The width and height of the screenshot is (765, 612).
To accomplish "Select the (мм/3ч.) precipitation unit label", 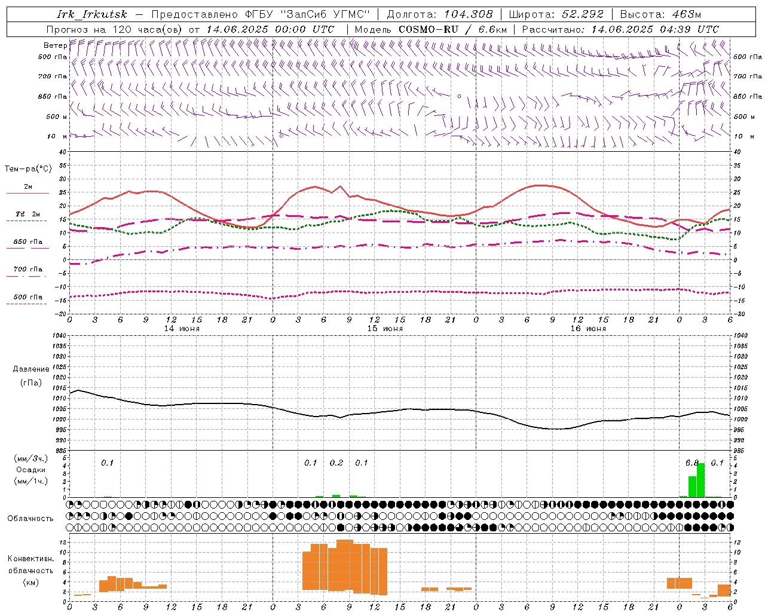I will (31, 458).
